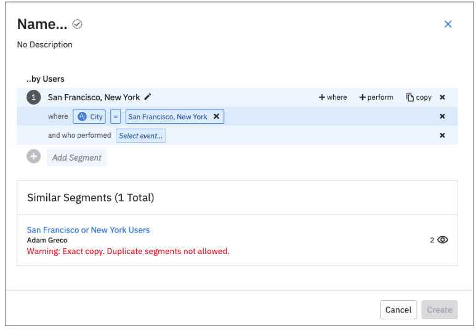Add a perform clause to segment
Viewport: 476px width, 331px height.
pos(376,97)
